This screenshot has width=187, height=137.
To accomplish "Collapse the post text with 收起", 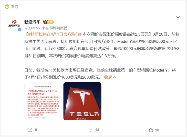I will (110, 77).
